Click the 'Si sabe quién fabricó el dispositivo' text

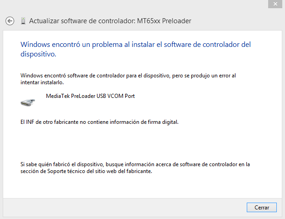135,168
